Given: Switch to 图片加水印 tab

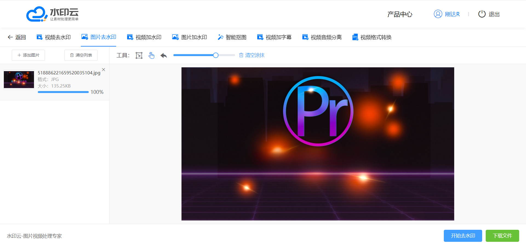Looking at the screenshot, I should tap(190, 37).
